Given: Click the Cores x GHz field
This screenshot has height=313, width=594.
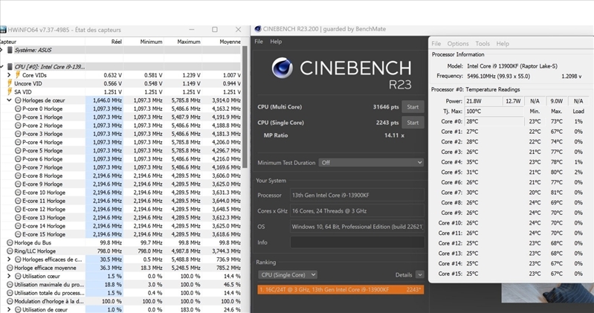Looking at the screenshot, I should [358, 210].
